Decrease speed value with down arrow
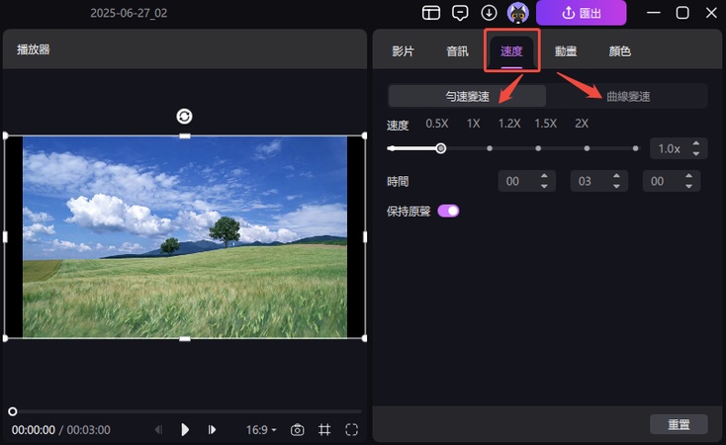This screenshot has height=445, width=726. 696,153
